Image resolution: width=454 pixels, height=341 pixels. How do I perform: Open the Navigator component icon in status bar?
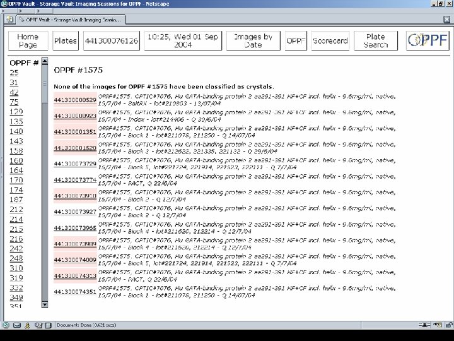pyautogui.click(x=6, y=325)
